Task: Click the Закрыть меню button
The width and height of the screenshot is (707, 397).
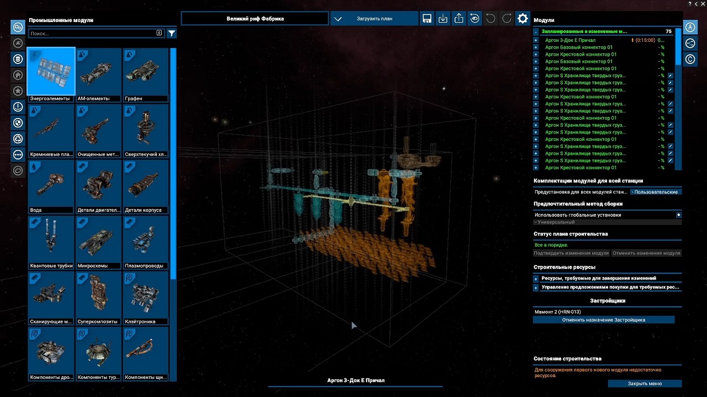Action: [645, 384]
